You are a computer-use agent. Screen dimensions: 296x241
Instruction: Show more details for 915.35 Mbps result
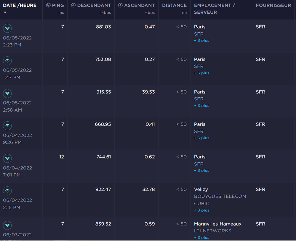pyautogui.click(x=201, y=106)
